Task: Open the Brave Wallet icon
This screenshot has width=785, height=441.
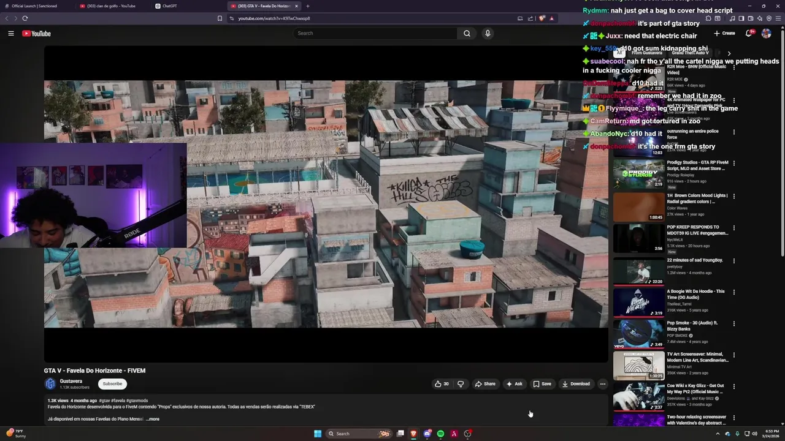Action: (751, 18)
